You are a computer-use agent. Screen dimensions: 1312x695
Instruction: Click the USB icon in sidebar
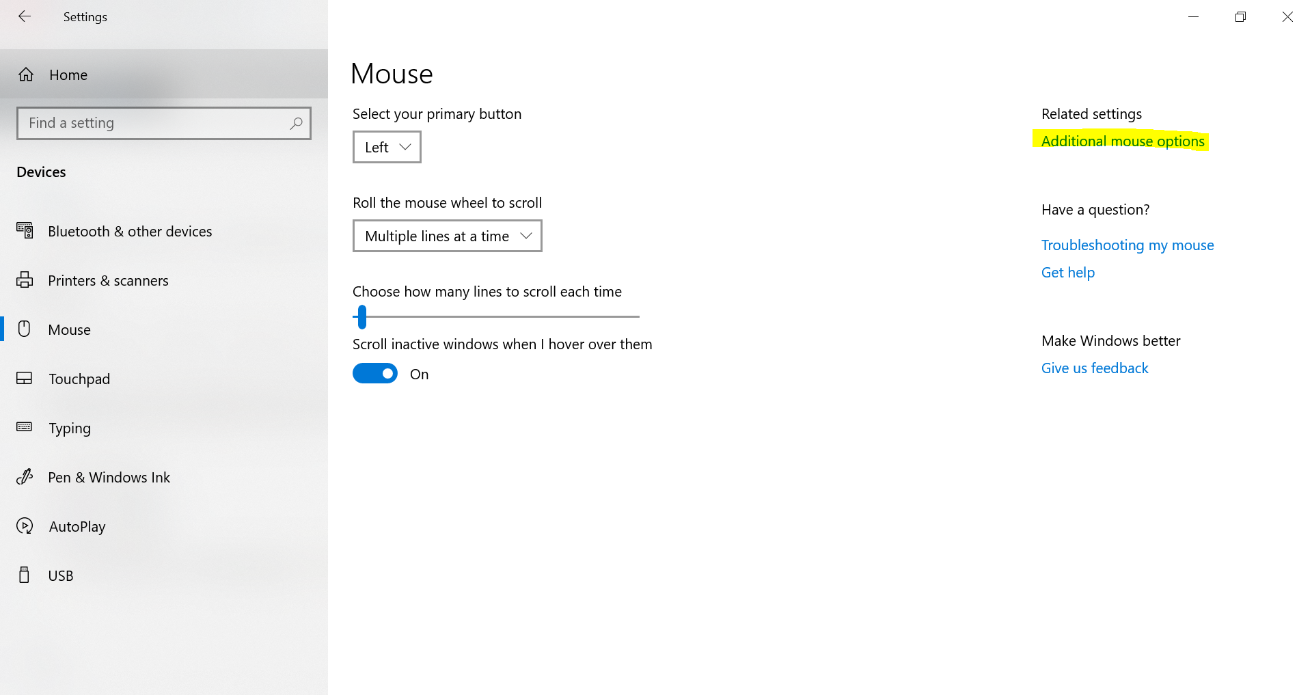point(25,575)
